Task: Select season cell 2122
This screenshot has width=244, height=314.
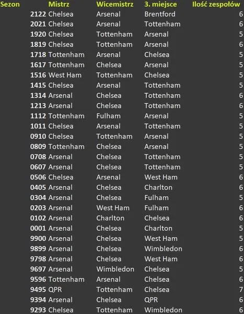Action: pyautogui.click(x=38, y=14)
